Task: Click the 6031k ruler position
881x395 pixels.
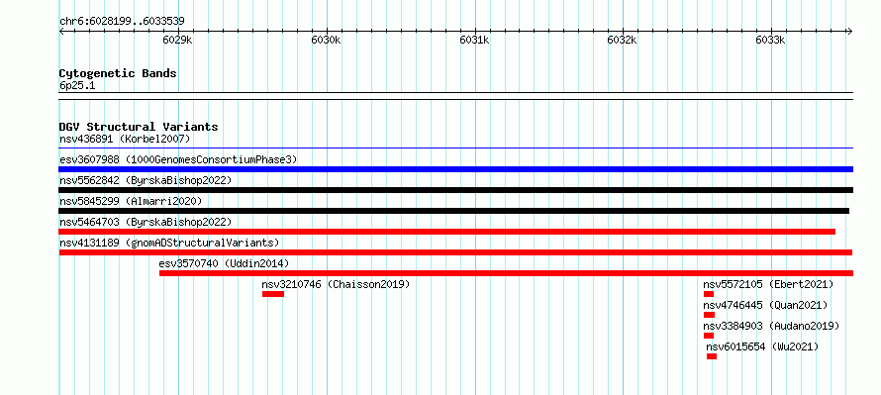Action: point(475,40)
